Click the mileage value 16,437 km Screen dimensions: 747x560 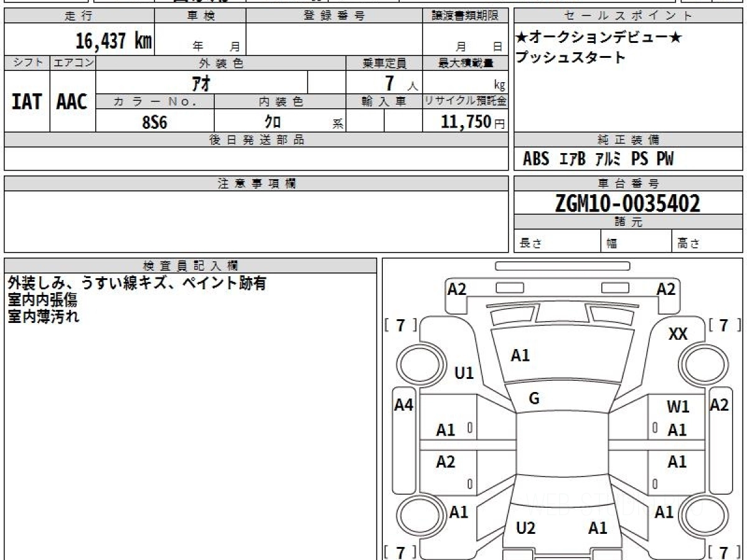[114, 41]
